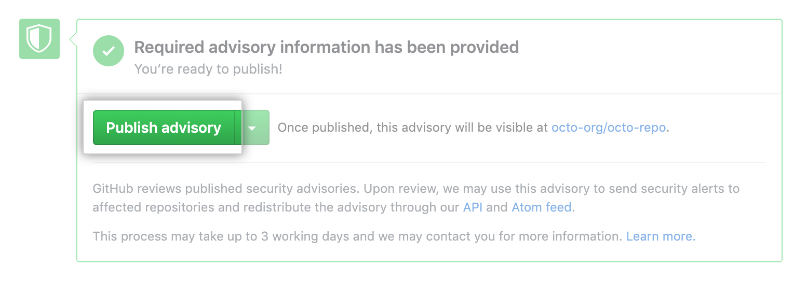Image resolution: width=807 pixels, height=281 pixels.
Task: Open the octo-org/octo-repo link
Action: click(609, 128)
